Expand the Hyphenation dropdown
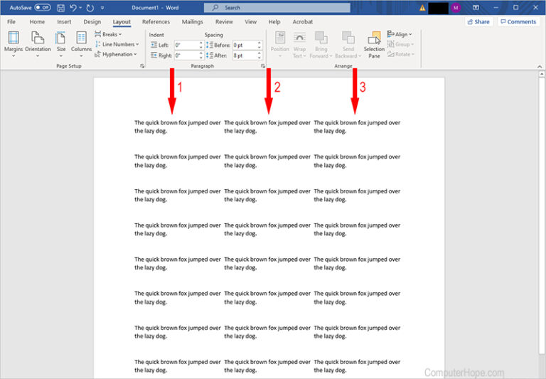This screenshot has height=379, width=546. point(116,54)
